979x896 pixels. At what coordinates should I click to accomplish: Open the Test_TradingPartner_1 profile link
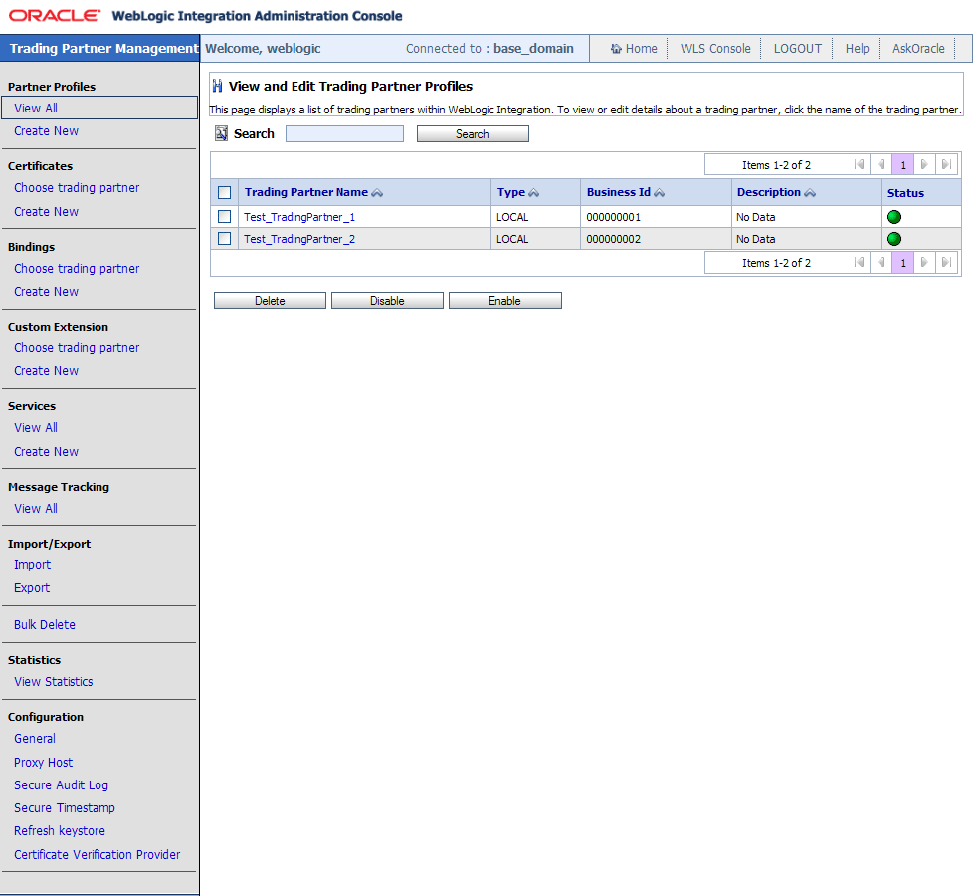[x=298, y=216]
